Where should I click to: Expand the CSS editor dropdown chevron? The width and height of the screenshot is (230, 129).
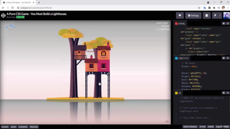click(x=227, y=58)
